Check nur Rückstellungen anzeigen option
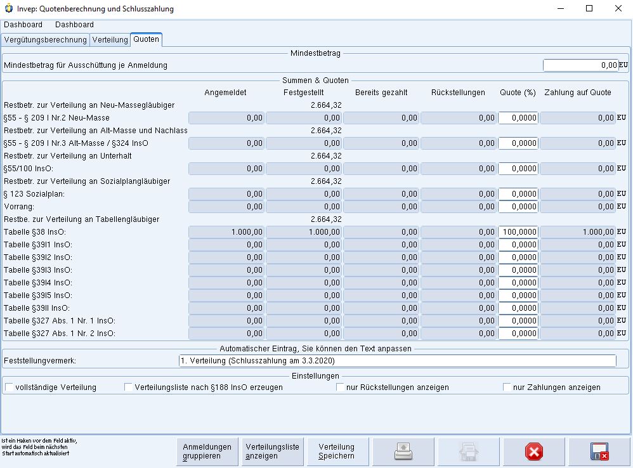The width and height of the screenshot is (633, 468). click(x=341, y=387)
